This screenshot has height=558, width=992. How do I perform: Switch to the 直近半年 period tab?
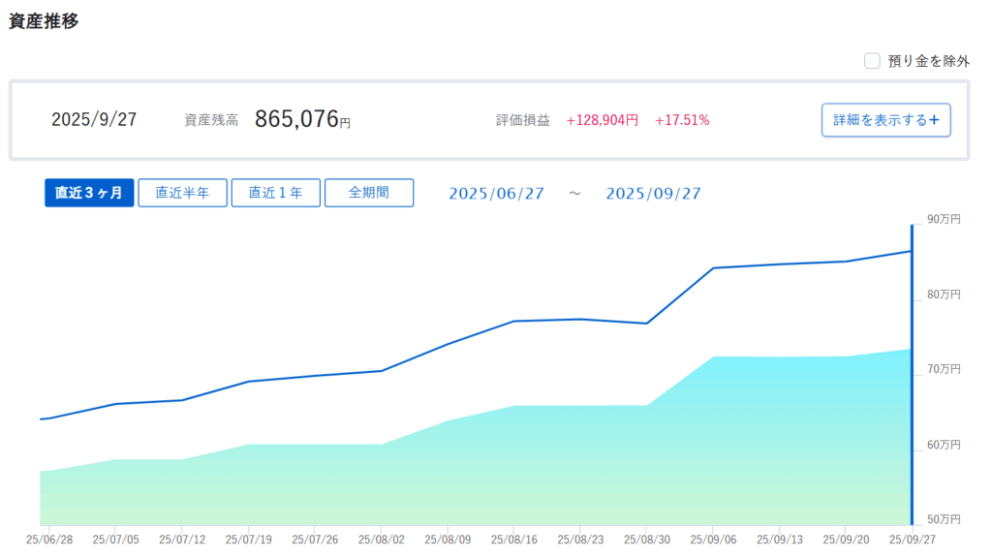point(182,193)
